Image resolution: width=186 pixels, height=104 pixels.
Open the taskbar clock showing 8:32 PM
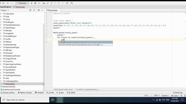[175, 100]
